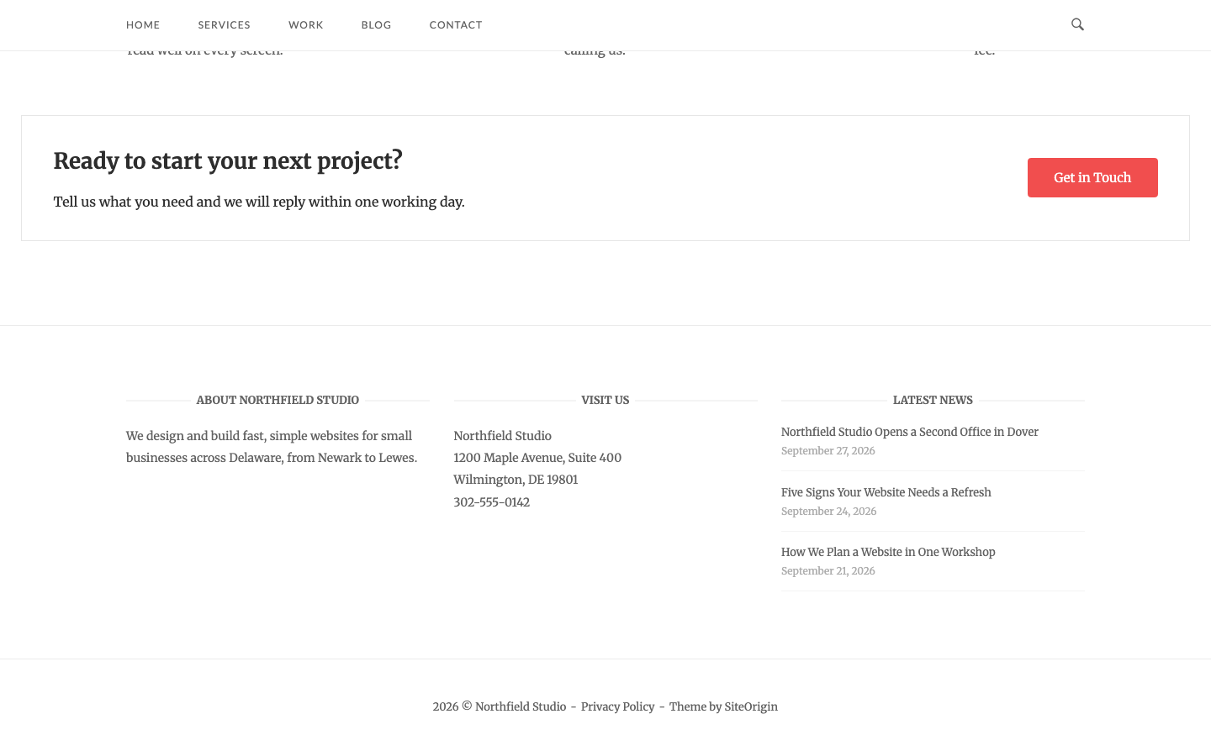This screenshot has width=1211, height=756.
Task: Click the 'Visit Us' widget title
Action: (605, 400)
